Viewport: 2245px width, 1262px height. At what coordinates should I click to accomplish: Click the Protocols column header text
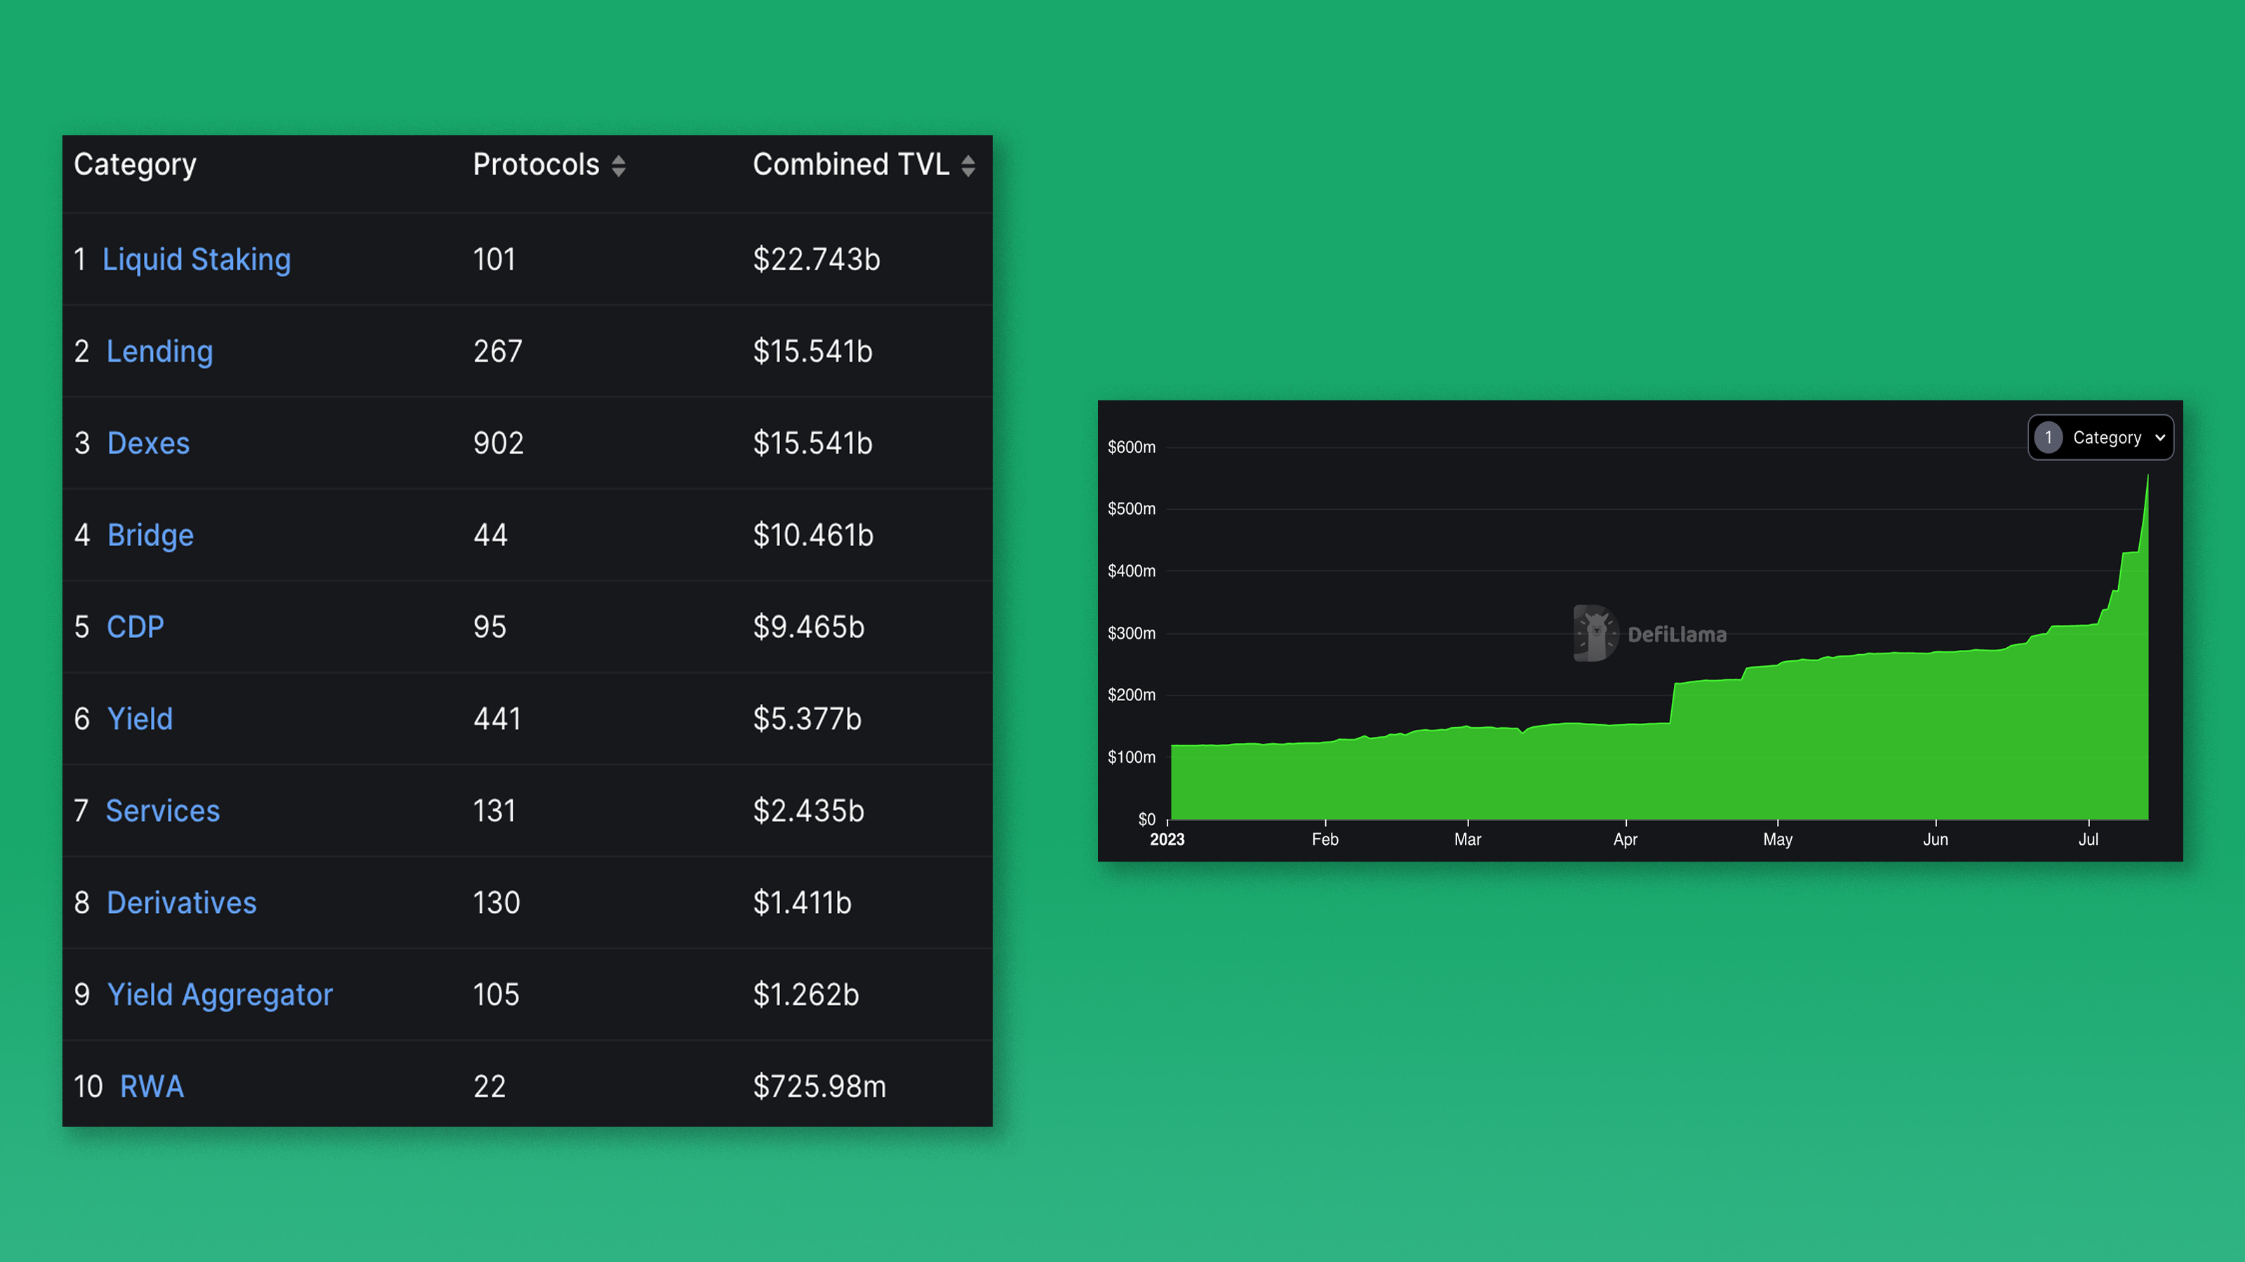536,165
